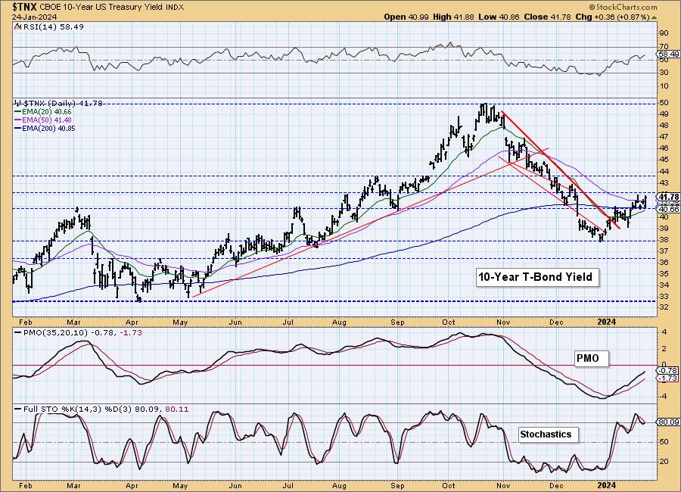Click the PMO(35,20,10) legend label
Screen dimensions: 681x492
point(78,332)
